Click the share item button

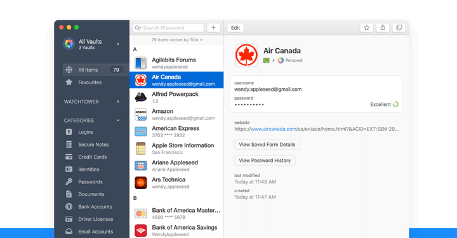383,28
